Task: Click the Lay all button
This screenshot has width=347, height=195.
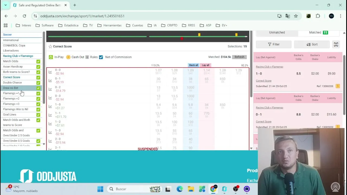Action: 205,65
